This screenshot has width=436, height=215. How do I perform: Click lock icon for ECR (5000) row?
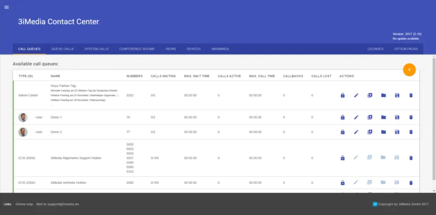(342, 158)
